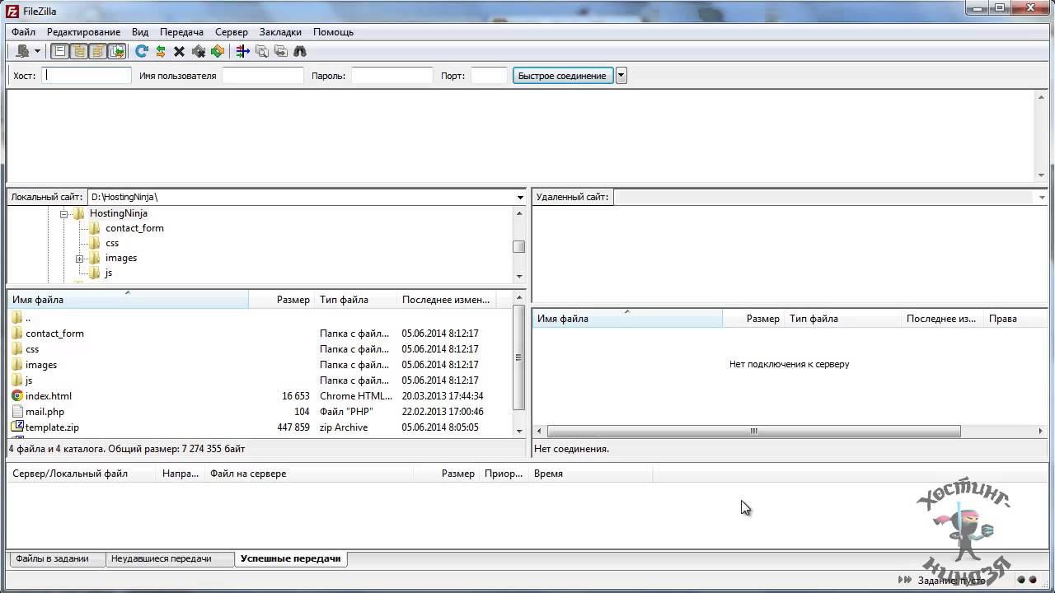Toggle transfer queue display
The width and height of the screenshot is (1055, 593).
click(117, 51)
